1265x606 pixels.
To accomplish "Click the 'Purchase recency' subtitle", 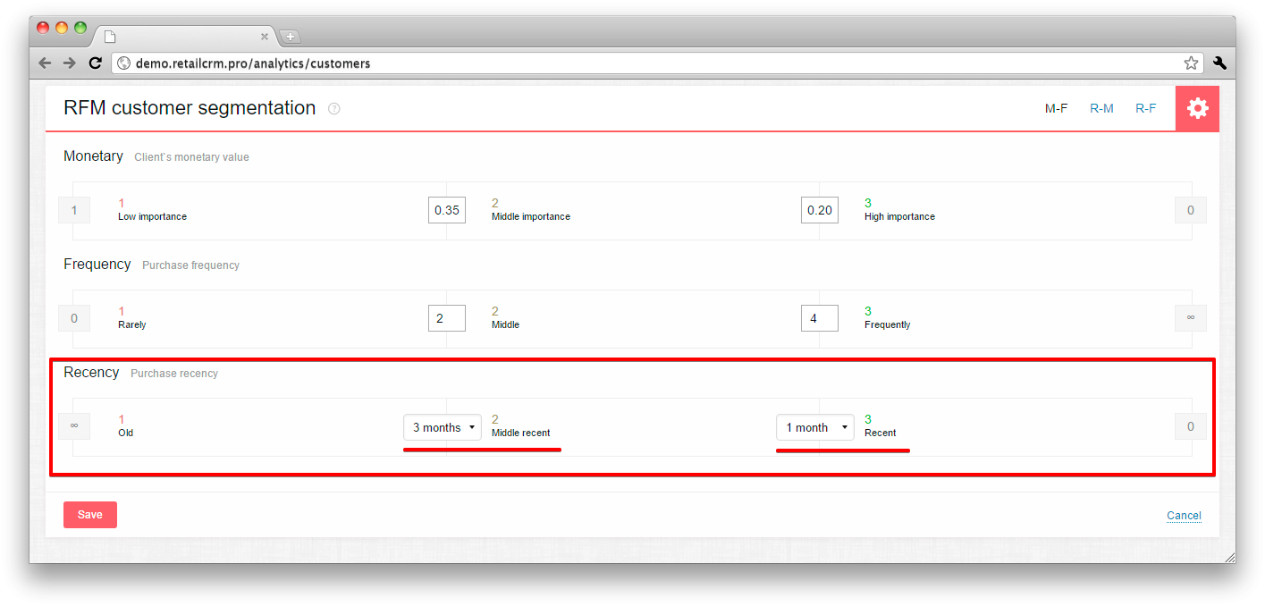I will pyautogui.click(x=174, y=374).
